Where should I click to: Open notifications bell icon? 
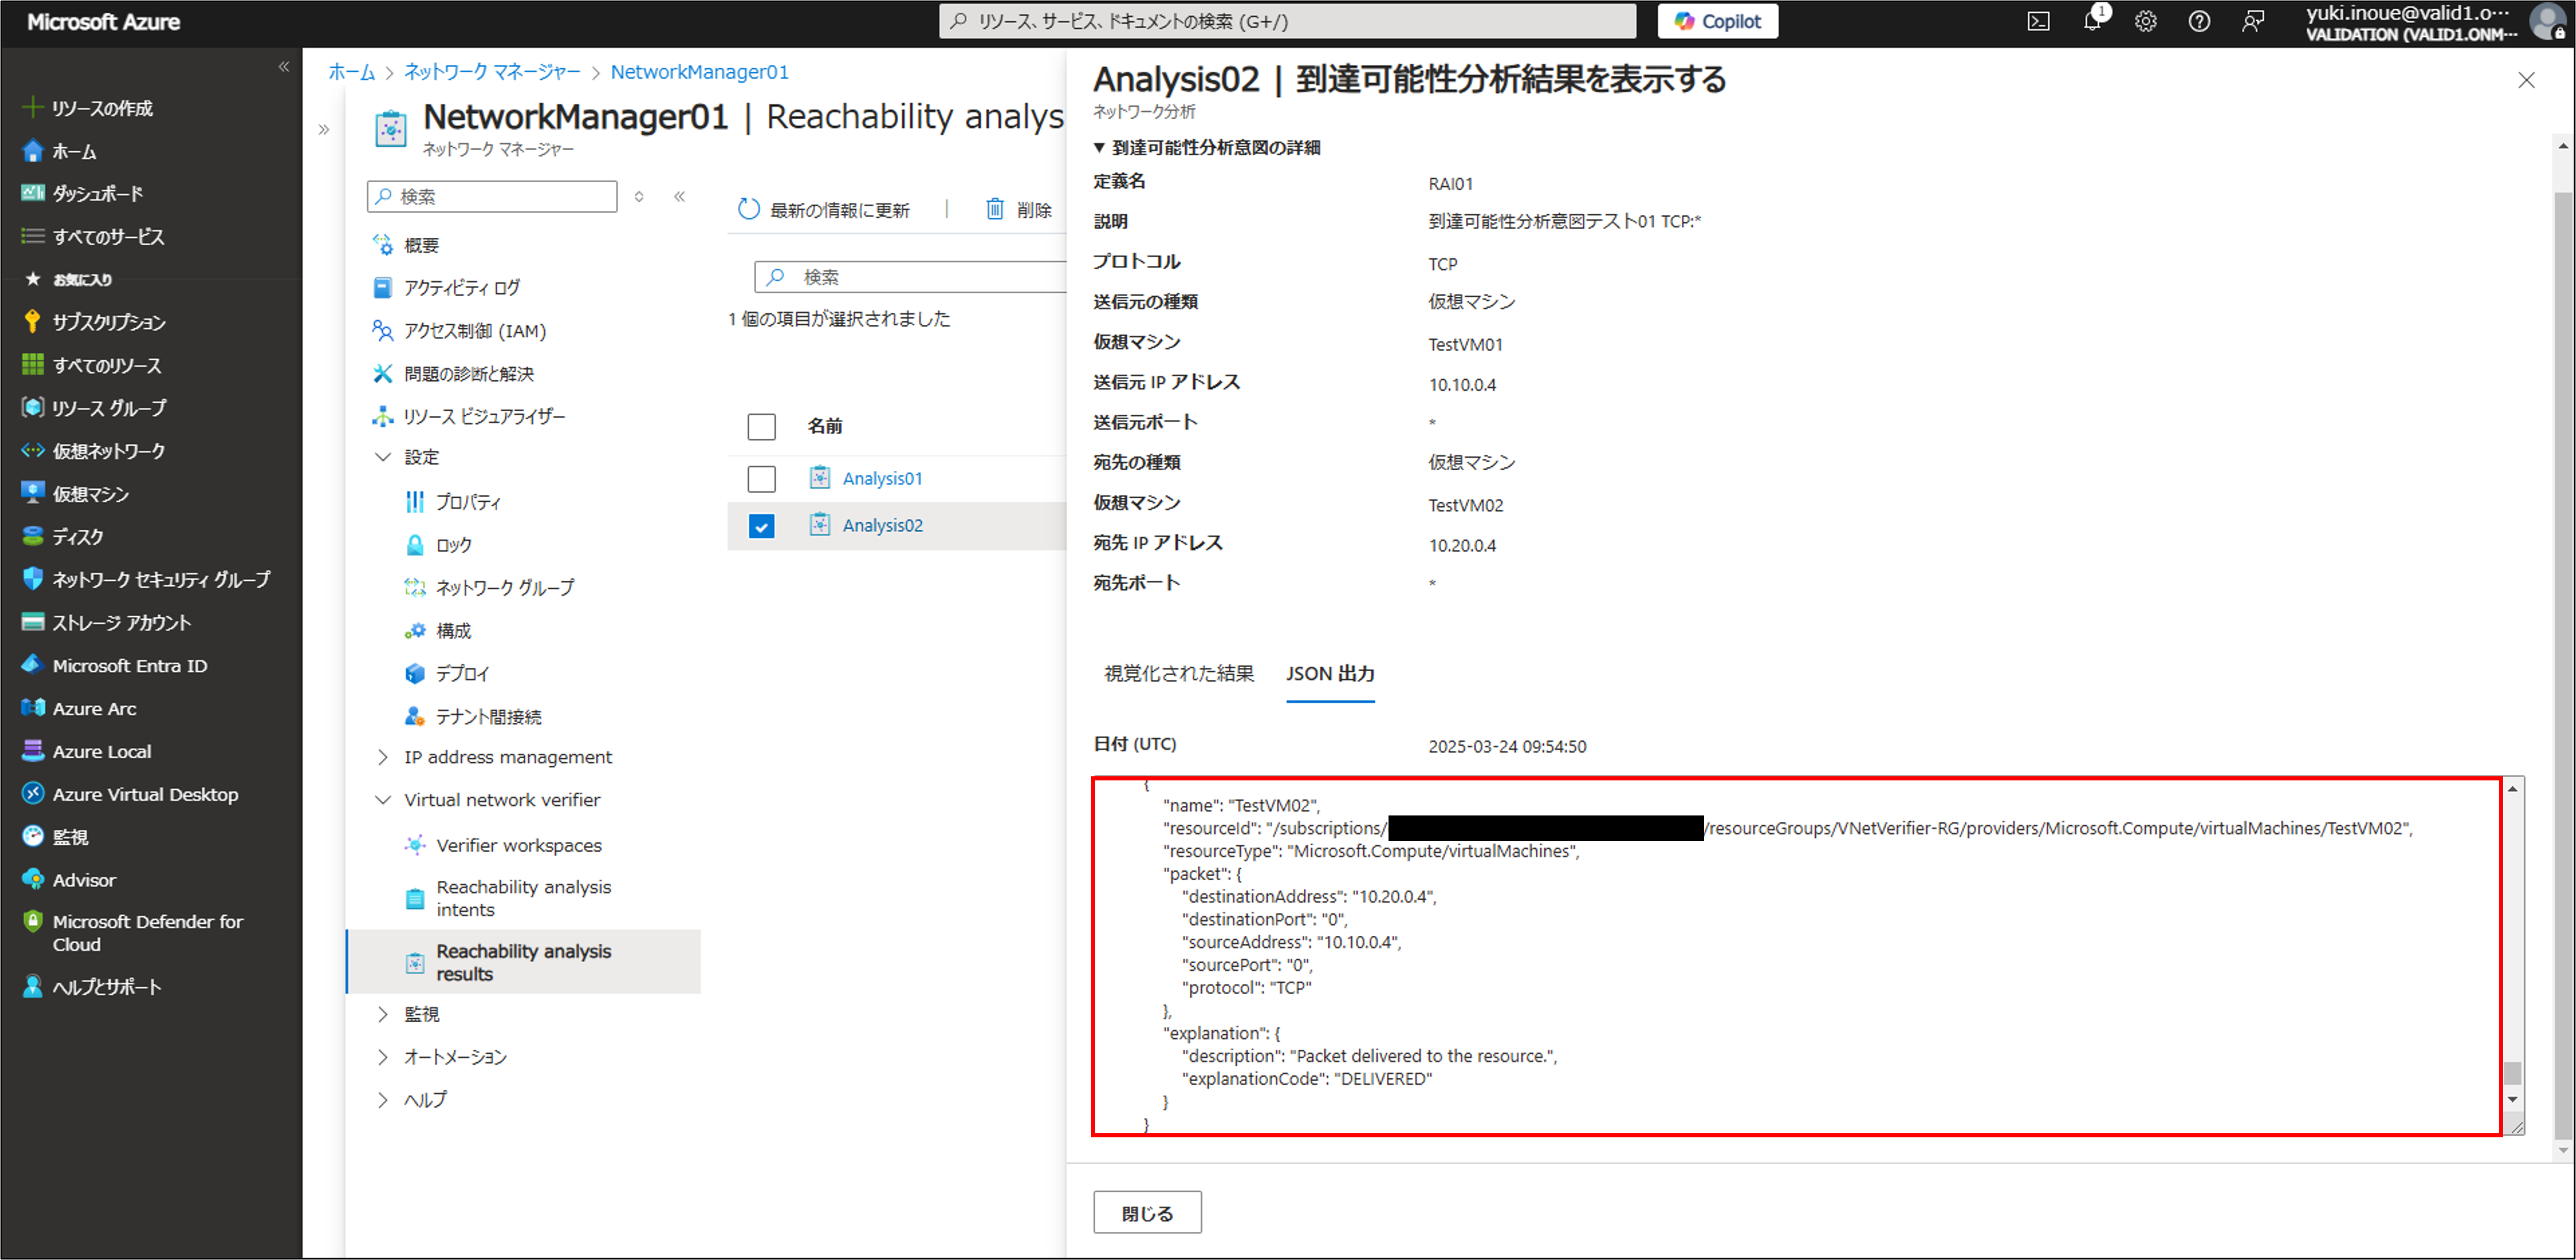point(2091,21)
